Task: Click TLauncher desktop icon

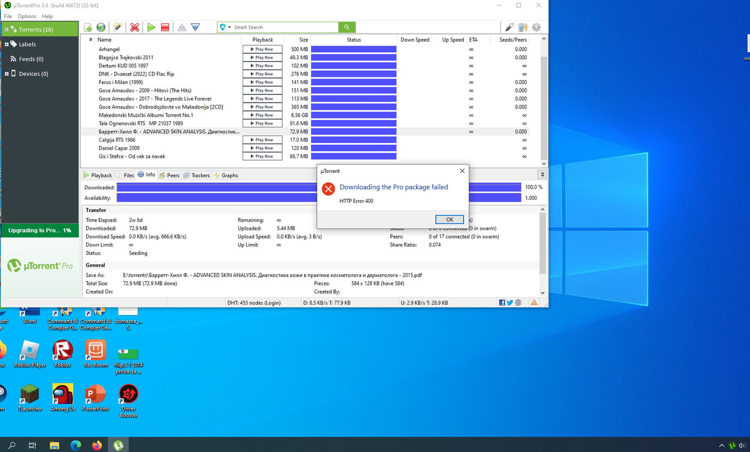Action: tap(30, 398)
